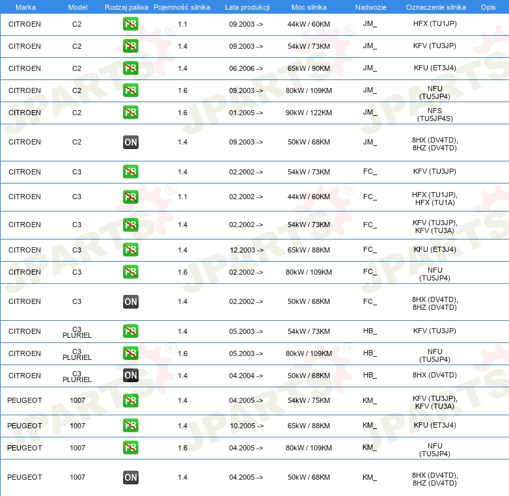The width and height of the screenshot is (509, 496).
Task: Click the JM_ body code in the 01.2005 row
Action: pos(370,113)
